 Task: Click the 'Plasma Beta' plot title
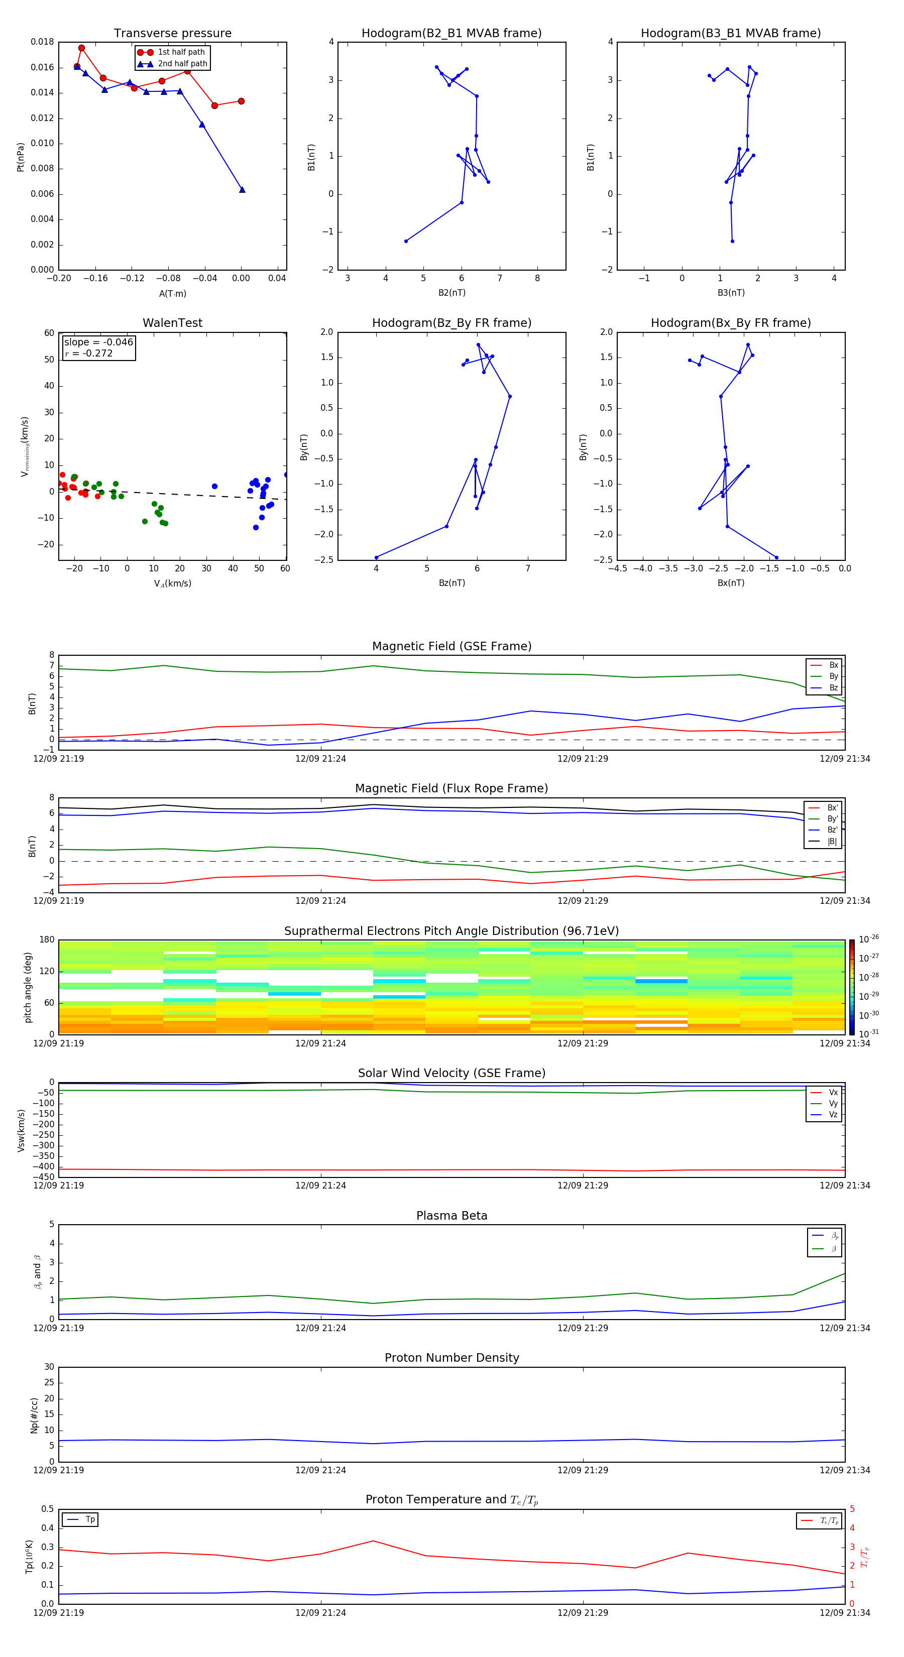point(451,1216)
